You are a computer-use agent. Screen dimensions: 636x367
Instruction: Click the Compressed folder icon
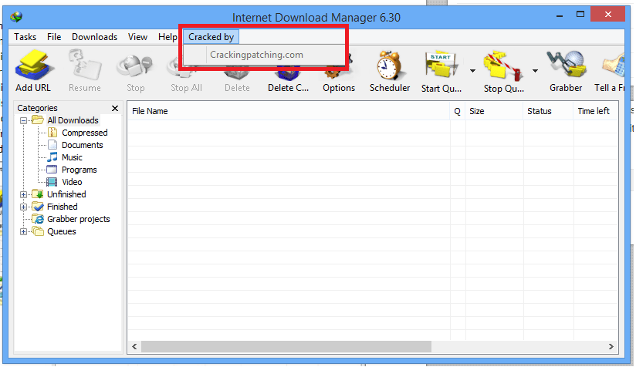[52, 133]
